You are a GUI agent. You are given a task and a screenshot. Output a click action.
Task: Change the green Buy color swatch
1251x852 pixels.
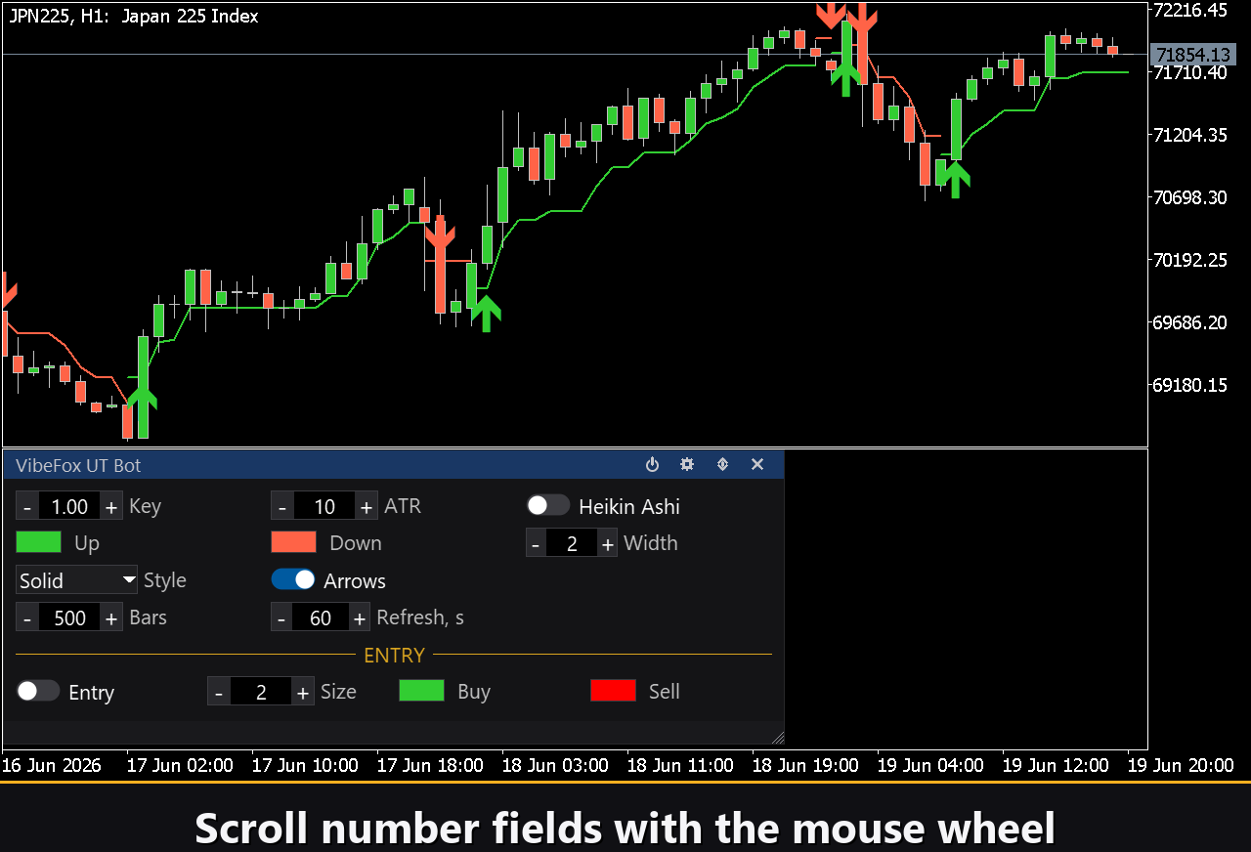(422, 691)
